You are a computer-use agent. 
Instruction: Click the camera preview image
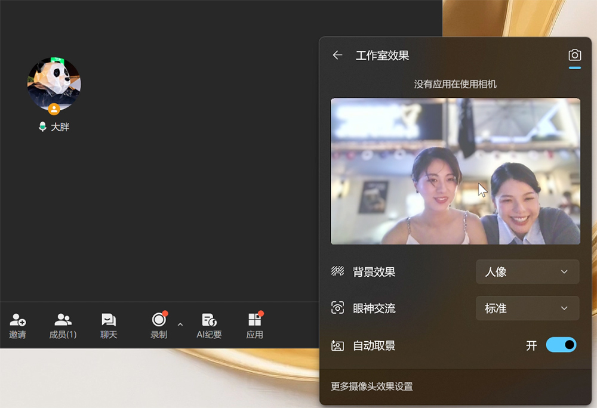coord(455,171)
